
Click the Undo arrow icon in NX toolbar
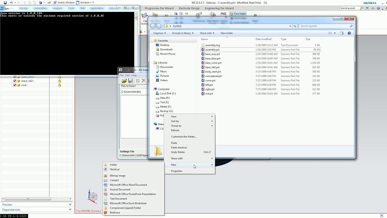[11, 2]
